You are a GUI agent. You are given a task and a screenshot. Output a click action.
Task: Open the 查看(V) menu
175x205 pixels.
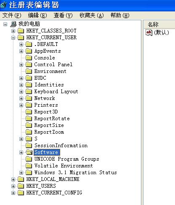click(x=63, y=15)
